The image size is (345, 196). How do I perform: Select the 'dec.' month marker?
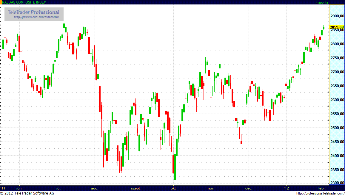pos(249,188)
